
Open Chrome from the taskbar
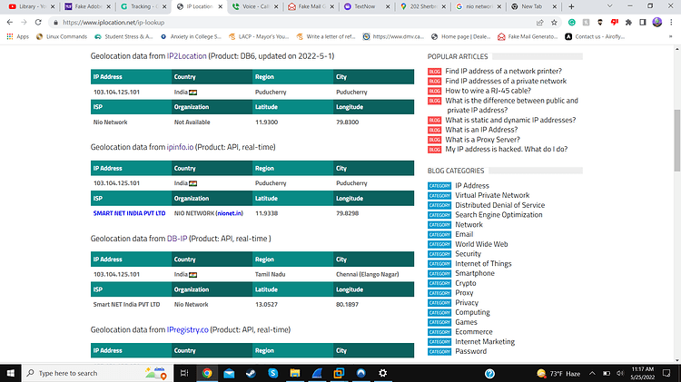(207, 373)
